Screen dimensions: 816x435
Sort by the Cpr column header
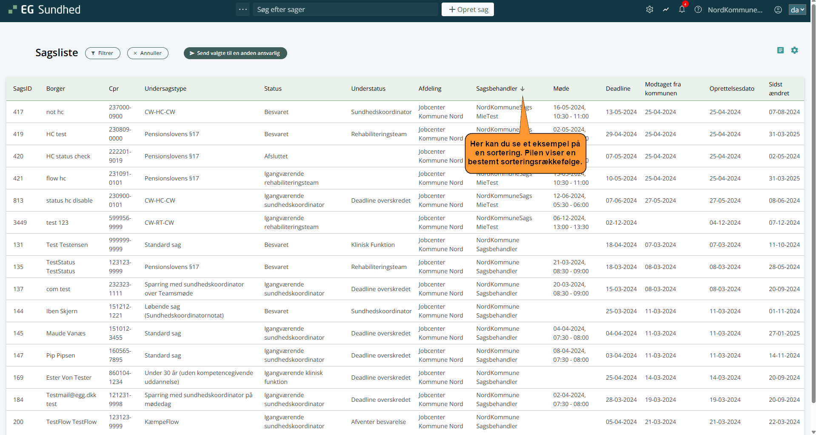(114, 89)
